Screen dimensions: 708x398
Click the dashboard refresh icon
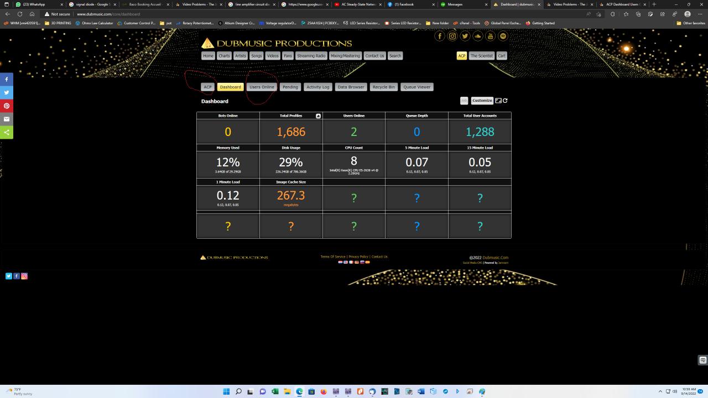(x=505, y=101)
